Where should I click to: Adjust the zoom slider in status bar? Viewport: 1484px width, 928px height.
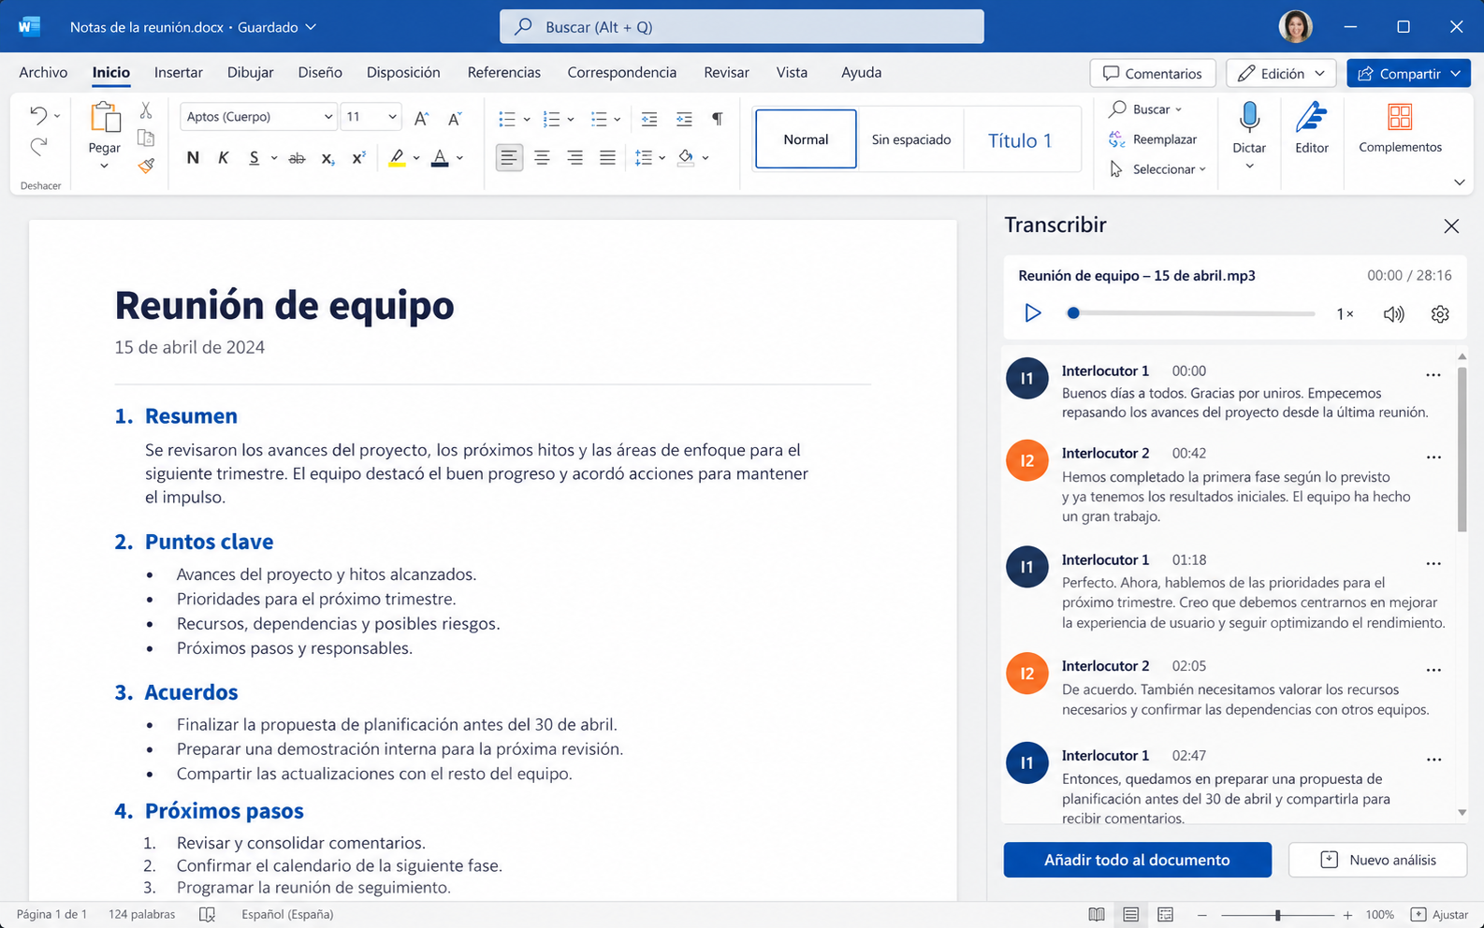pyautogui.click(x=1277, y=915)
